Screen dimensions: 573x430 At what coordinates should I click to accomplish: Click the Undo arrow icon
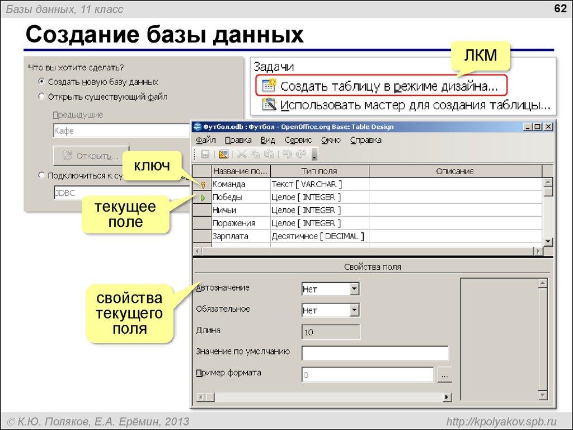(288, 153)
